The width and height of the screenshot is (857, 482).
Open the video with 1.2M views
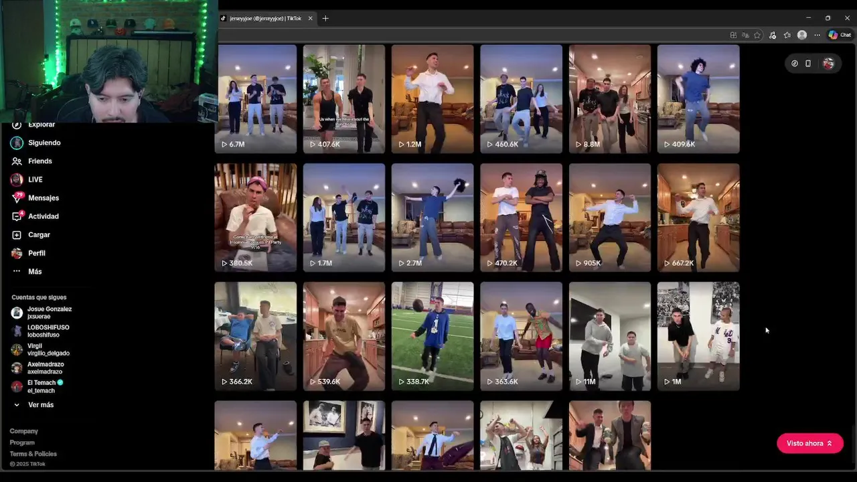(433, 99)
